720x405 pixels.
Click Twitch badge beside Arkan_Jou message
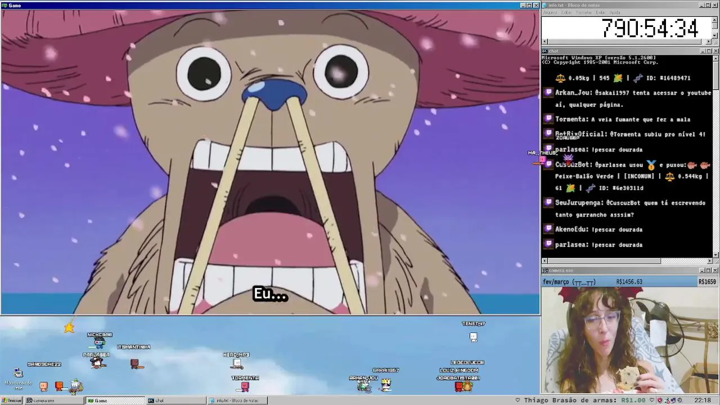[548, 92]
